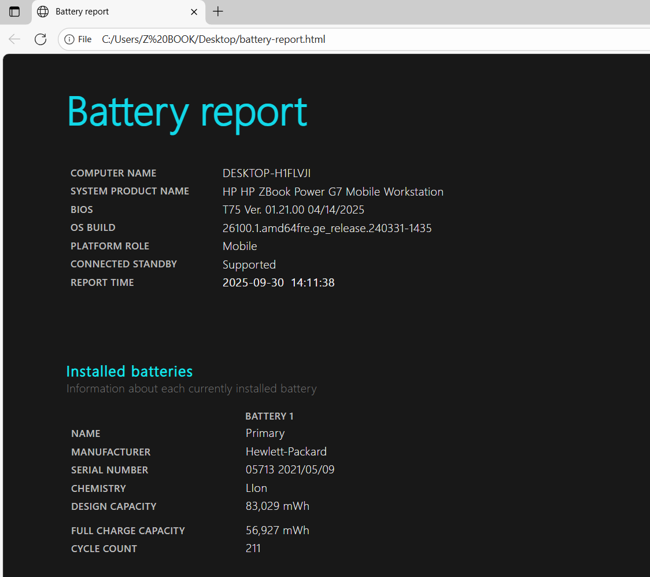View site information via the File info icon
This screenshot has height=577, width=650.
click(78, 39)
